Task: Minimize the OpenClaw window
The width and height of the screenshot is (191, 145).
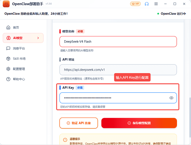Action: pos(165,4)
